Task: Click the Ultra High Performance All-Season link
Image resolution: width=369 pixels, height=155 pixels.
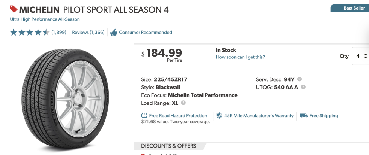Action: pyautogui.click(x=45, y=19)
